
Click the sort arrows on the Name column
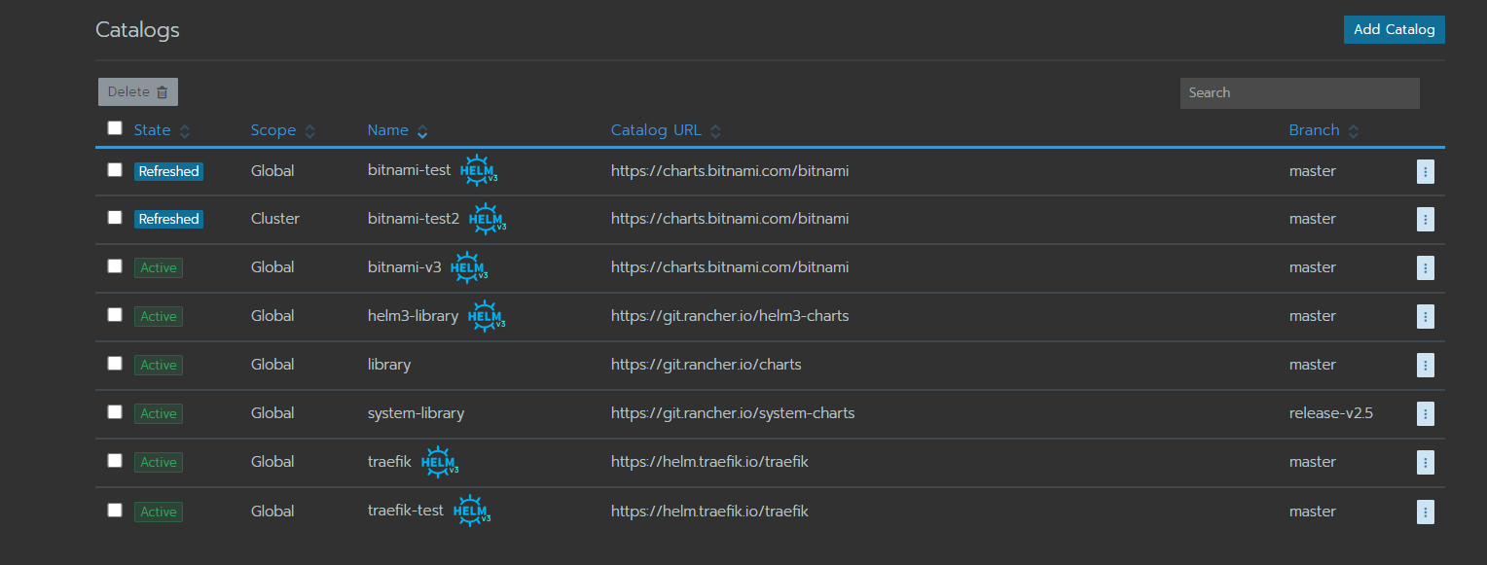[x=422, y=129]
